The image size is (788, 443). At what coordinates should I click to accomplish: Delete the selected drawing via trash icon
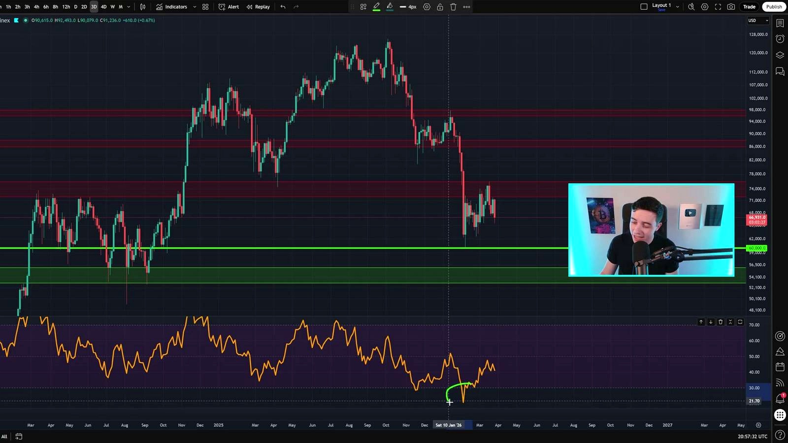click(453, 7)
